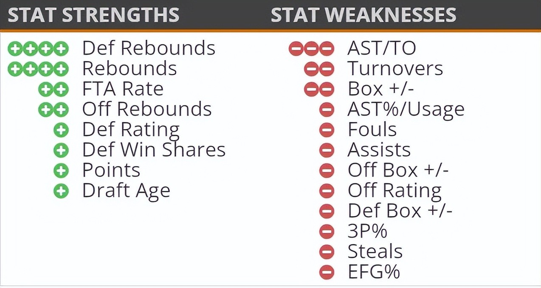The width and height of the screenshot is (541, 288).
Task: Open the Def Rebounds stat label
Action: (149, 48)
